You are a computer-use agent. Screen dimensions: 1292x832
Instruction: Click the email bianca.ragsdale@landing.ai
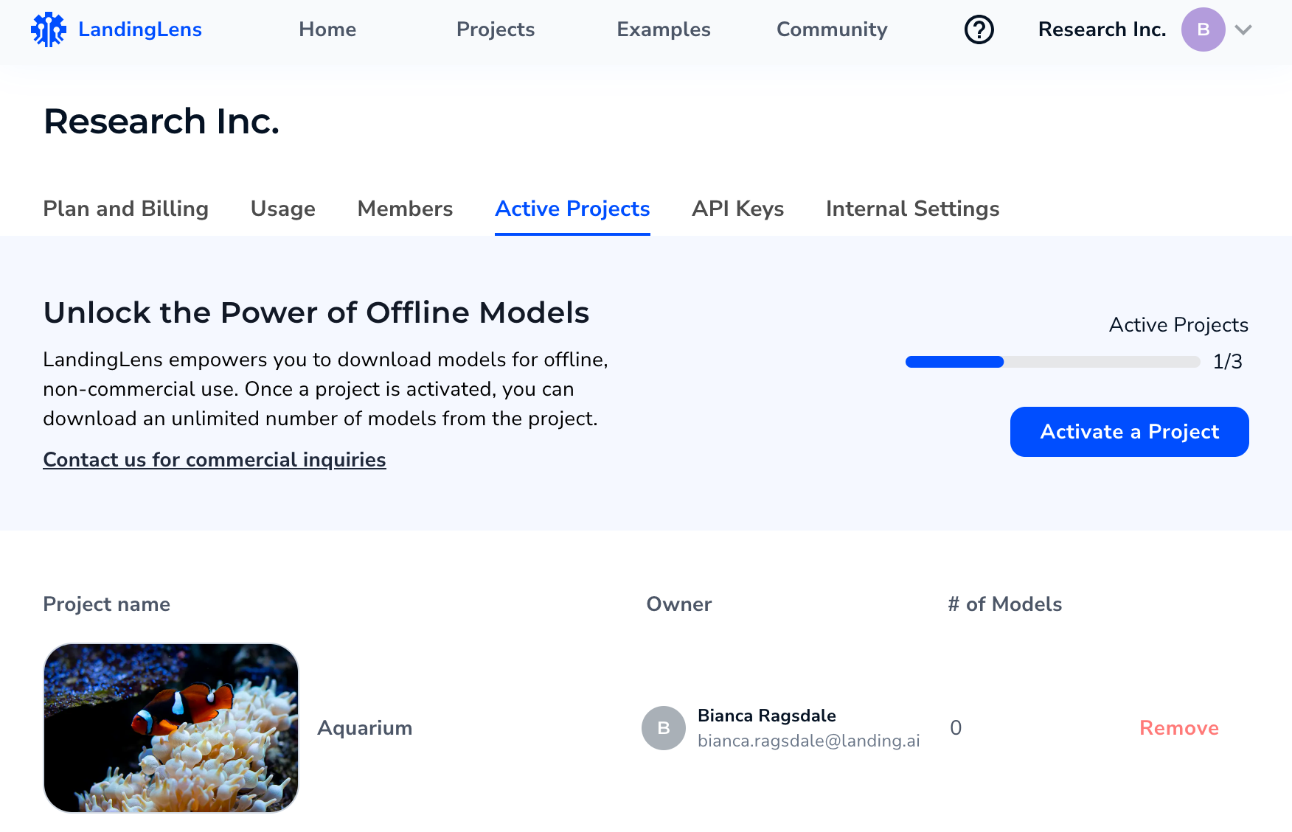[808, 741]
